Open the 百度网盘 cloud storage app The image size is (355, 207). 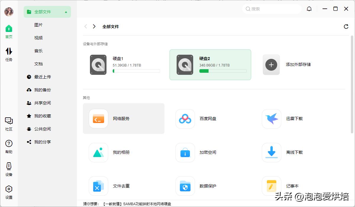pos(208,119)
